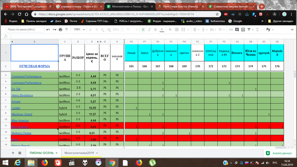
Task: Open the Ру input language dropdown
Action: click(271, 29)
